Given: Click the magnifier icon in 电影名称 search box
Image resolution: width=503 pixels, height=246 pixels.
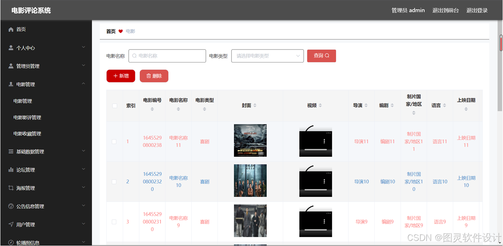Looking at the screenshot, I should click(135, 56).
